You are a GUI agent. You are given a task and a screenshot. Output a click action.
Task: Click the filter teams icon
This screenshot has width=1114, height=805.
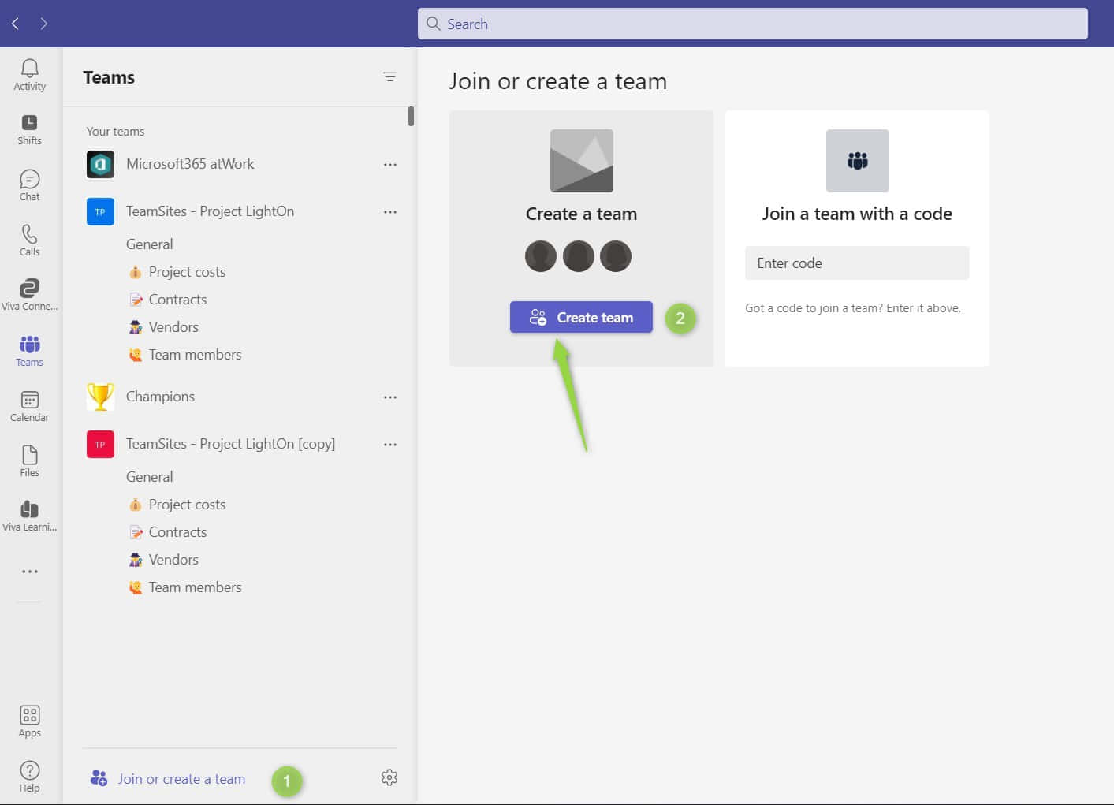(x=390, y=76)
